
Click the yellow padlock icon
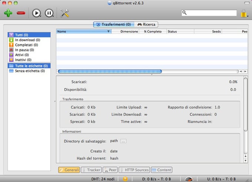point(244,13)
